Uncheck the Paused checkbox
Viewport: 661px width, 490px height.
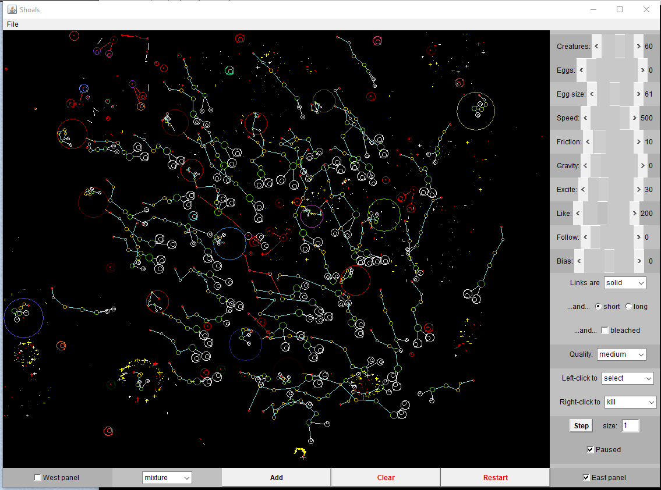pyautogui.click(x=591, y=450)
